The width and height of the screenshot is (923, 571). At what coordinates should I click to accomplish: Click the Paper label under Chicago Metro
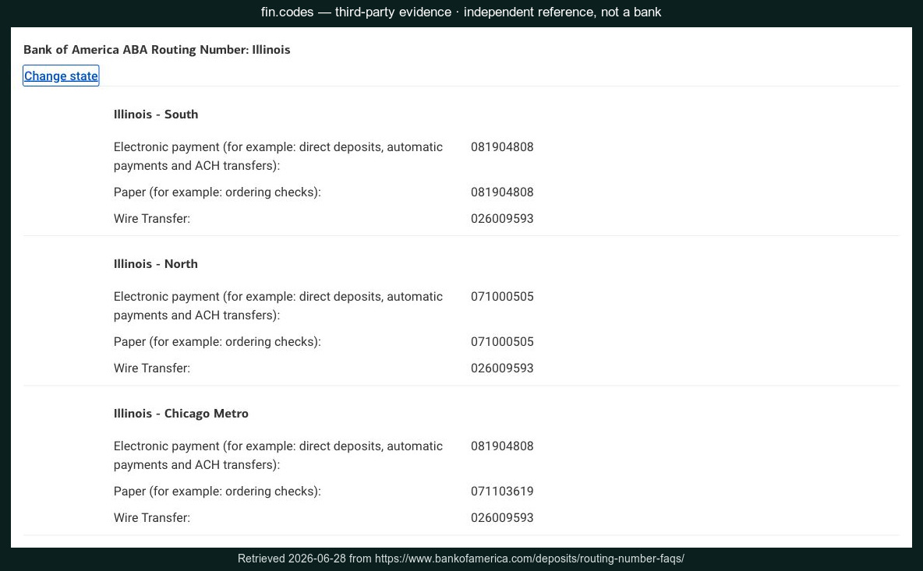coord(217,491)
